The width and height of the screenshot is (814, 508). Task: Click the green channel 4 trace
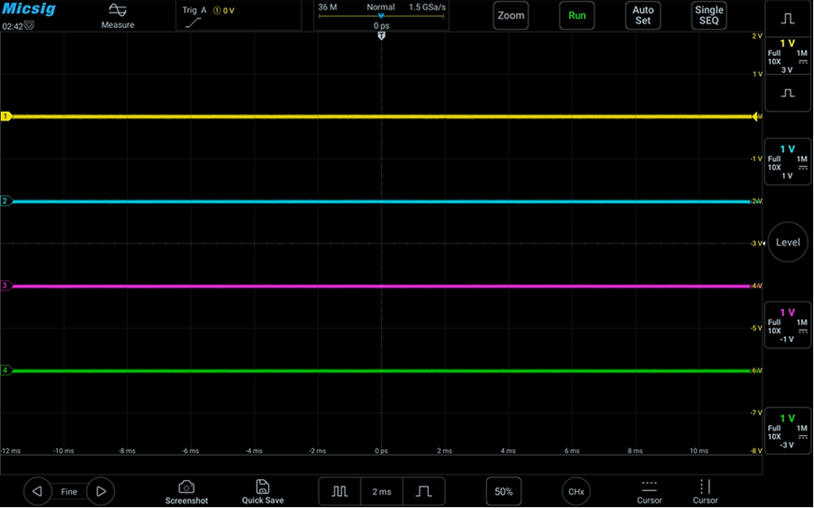pos(381,371)
